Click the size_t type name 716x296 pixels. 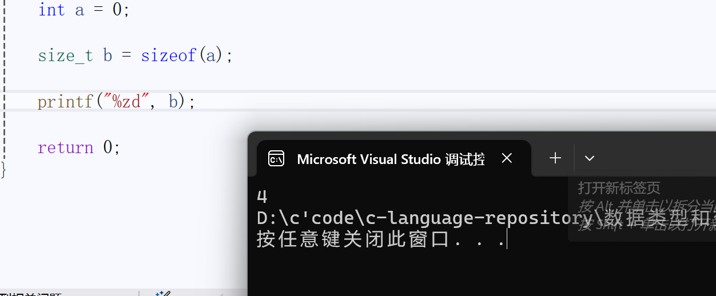[x=65, y=56]
